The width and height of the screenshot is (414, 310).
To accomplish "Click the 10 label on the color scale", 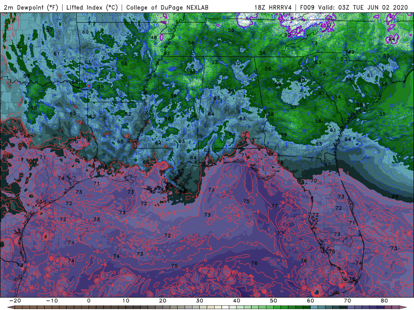I will 126,301.
